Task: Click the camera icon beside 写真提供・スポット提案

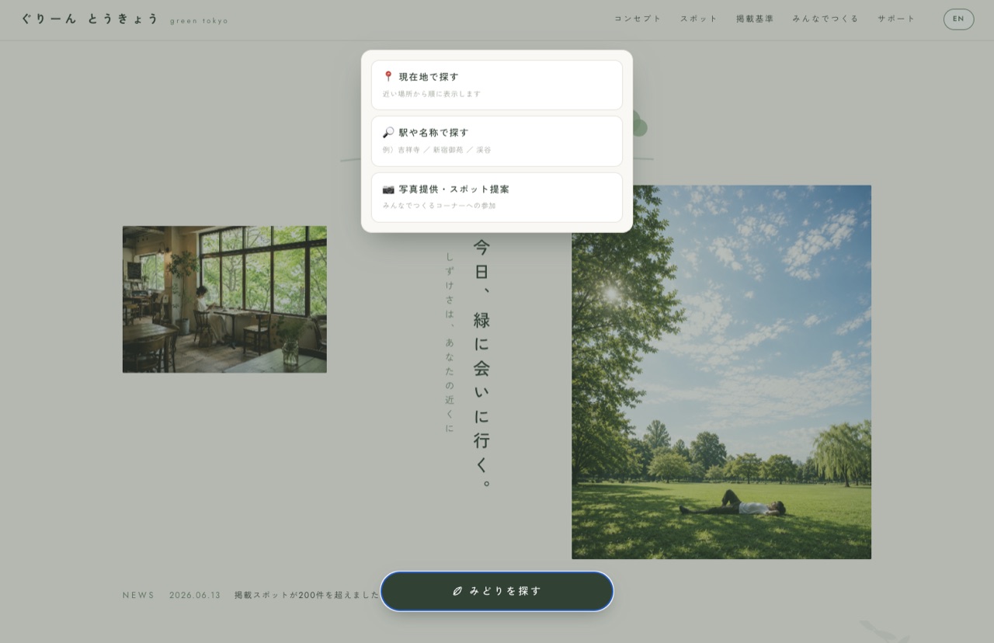Action: tap(388, 189)
